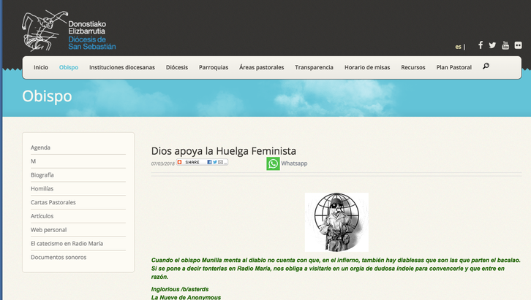This screenshot has height=300, width=531.
Task: Open Artículos in the sidebar
Action: tap(42, 216)
